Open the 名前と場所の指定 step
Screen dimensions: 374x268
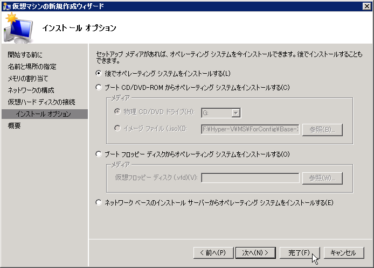coord(32,67)
